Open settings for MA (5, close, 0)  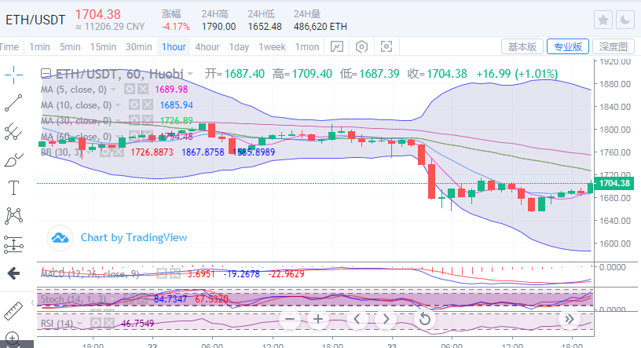[x=130, y=89]
